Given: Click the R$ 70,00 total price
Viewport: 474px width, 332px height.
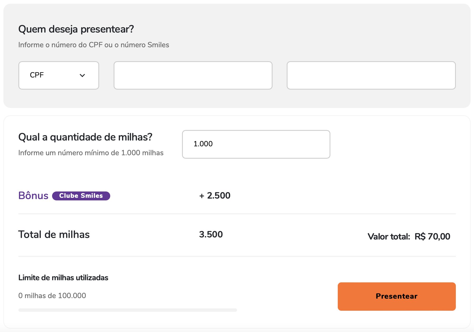Looking at the screenshot, I should [432, 236].
